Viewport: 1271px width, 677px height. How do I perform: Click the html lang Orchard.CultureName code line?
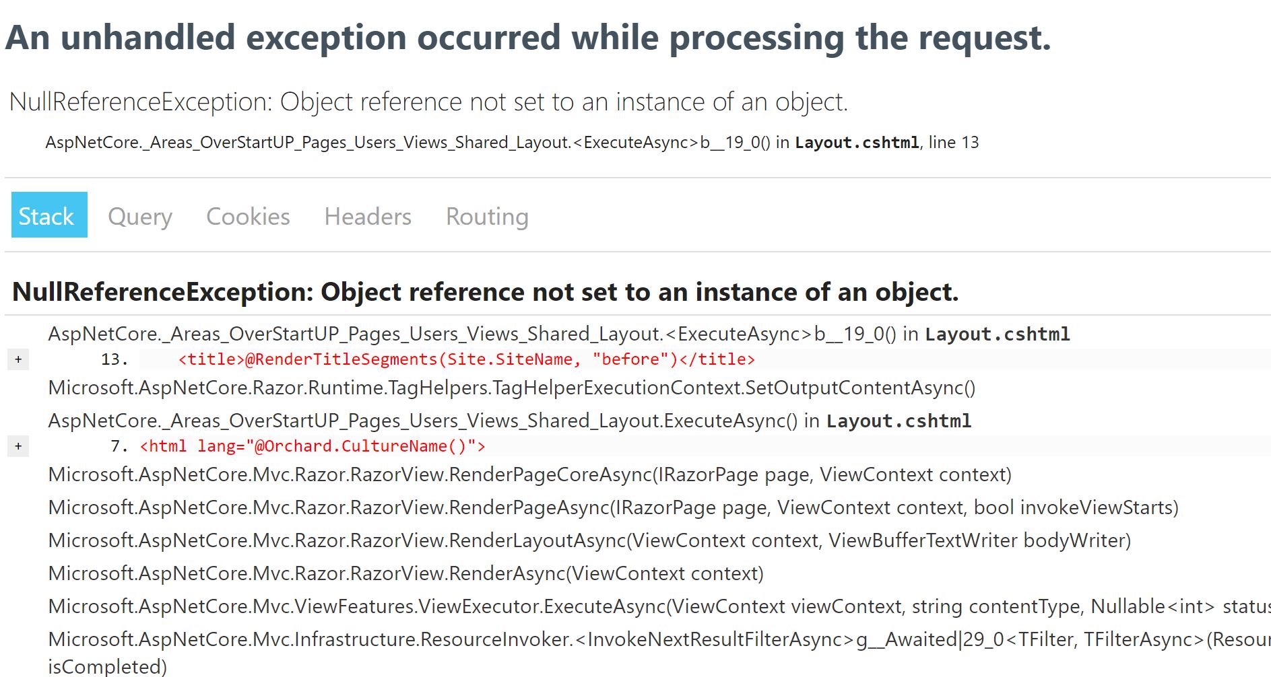click(313, 446)
